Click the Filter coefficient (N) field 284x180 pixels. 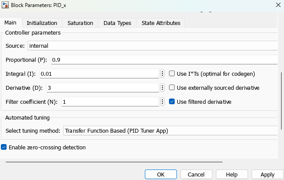click(x=110, y=102)
